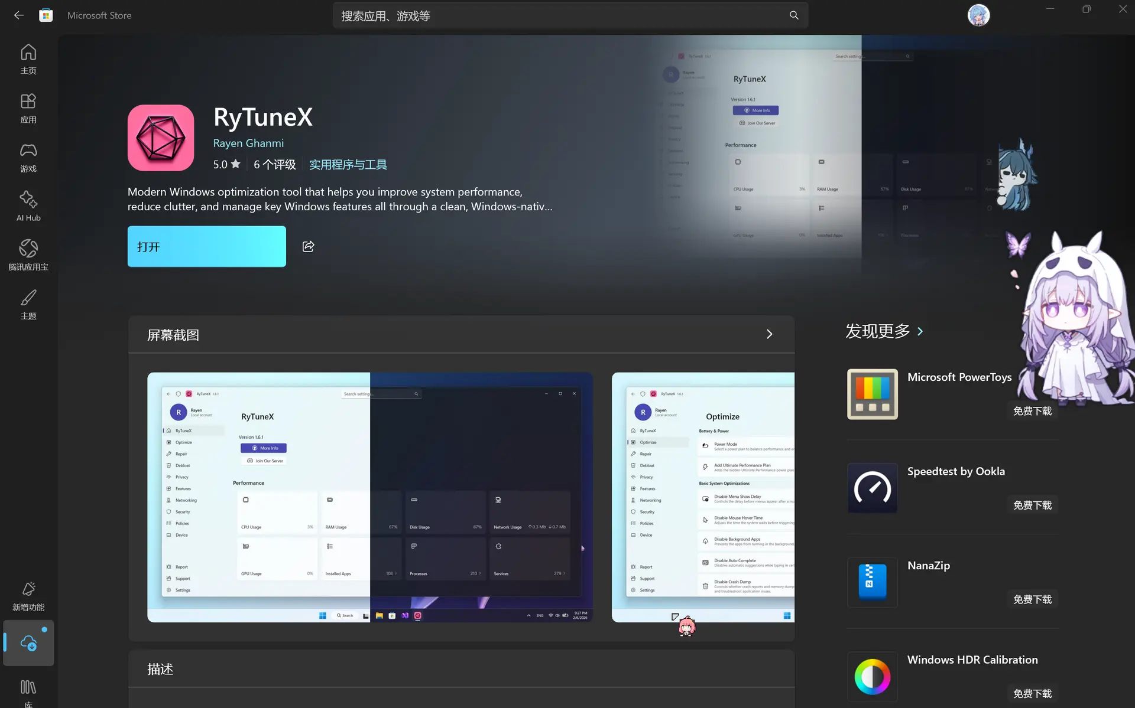Download NanaZip for free
Viewport: 1135px width, 708px height.
[x=1032, y=599]
